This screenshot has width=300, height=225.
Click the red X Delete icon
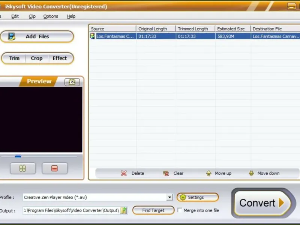coord(124,173)
